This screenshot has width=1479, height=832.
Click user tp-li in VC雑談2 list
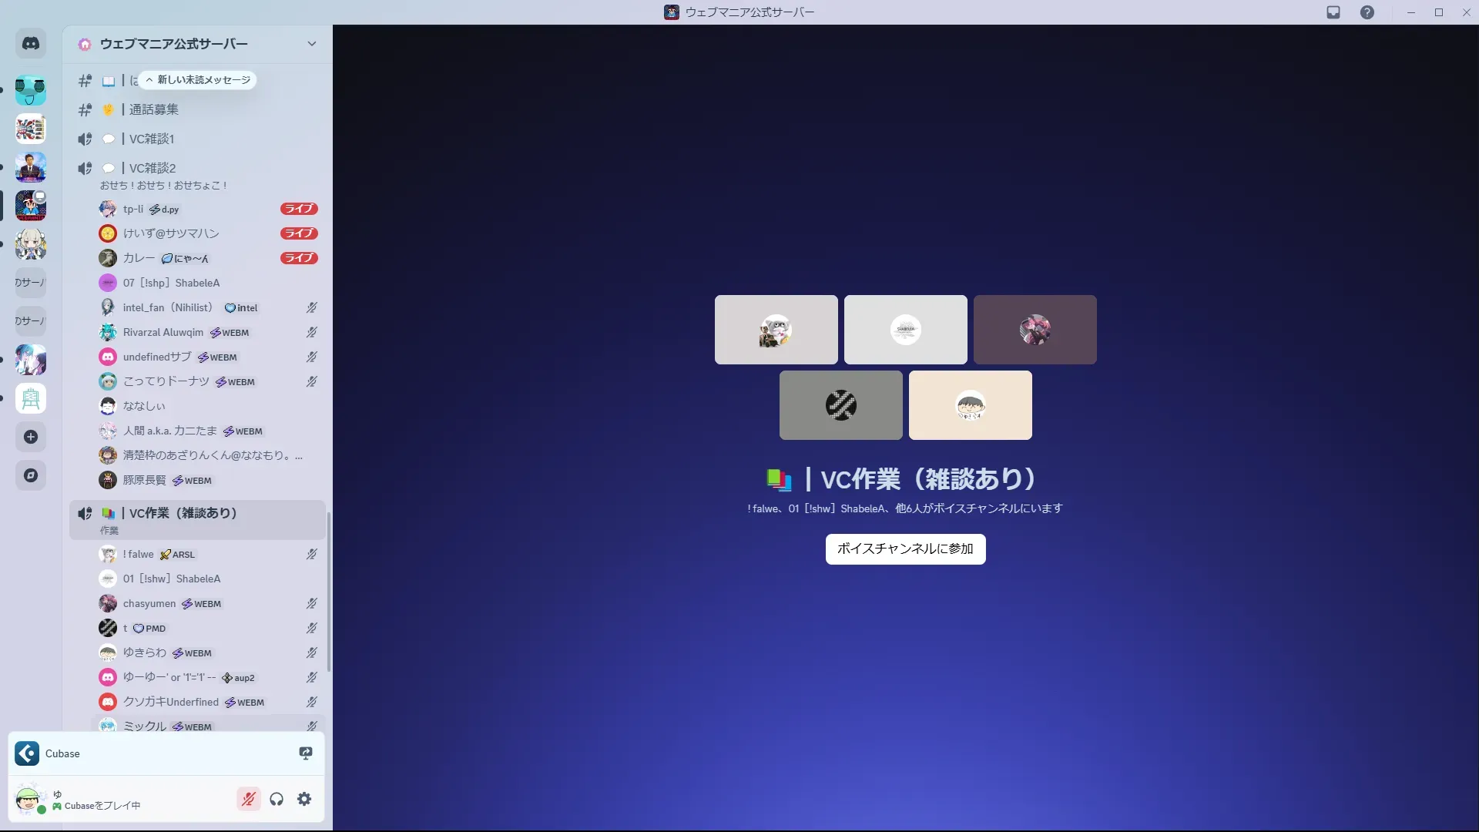pyautogui.click(x=133, y=209)
